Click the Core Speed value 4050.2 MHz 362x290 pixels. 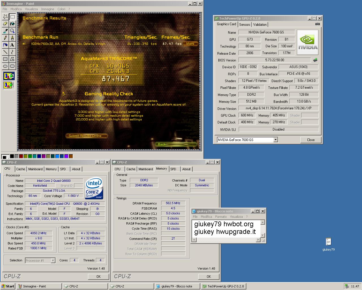(38, 233)
